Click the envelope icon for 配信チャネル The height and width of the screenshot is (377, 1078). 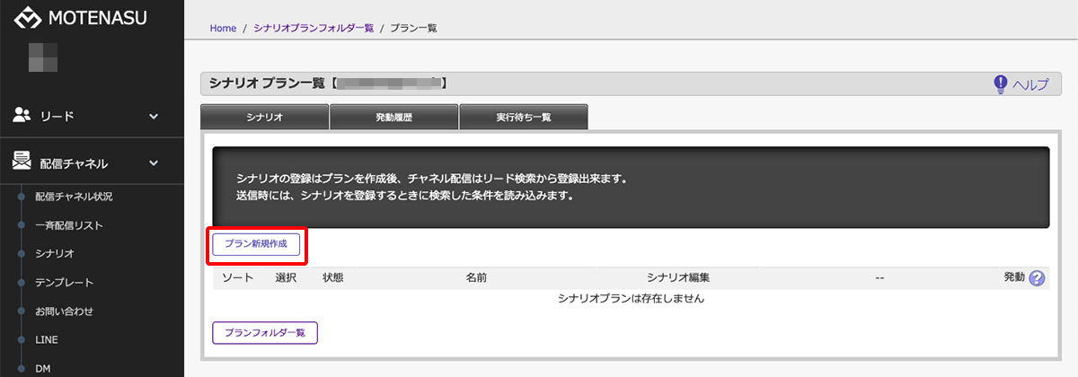pyautogui.click(x=22, y=162)
